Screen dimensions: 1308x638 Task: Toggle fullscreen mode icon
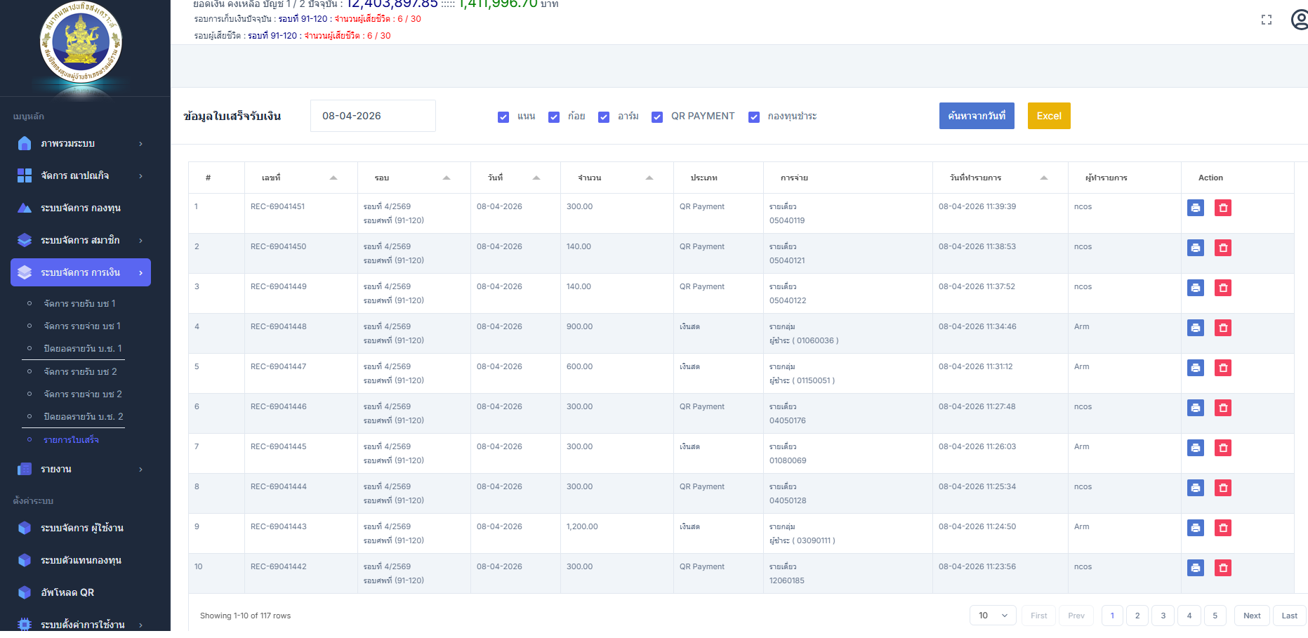click(x=1267, y=20)
